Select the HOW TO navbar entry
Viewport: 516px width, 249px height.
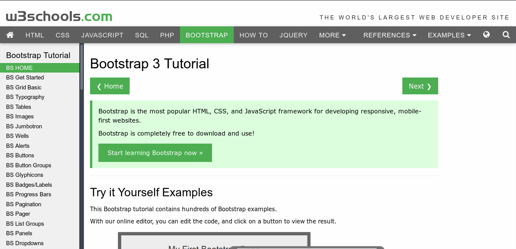pyautogui.click(x=253, y=35)
